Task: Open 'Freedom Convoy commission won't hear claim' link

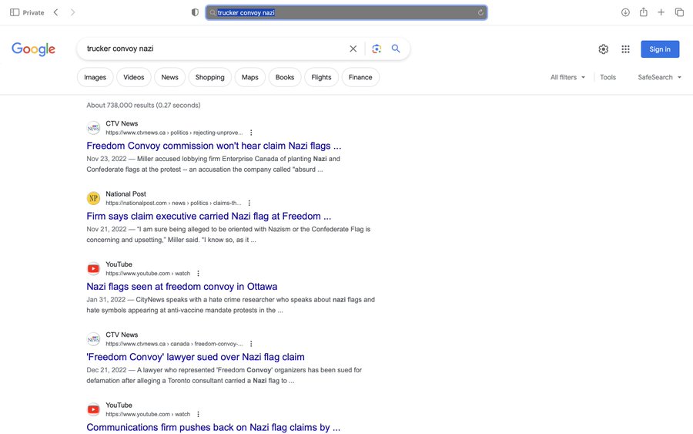Action: pos(214,146)
